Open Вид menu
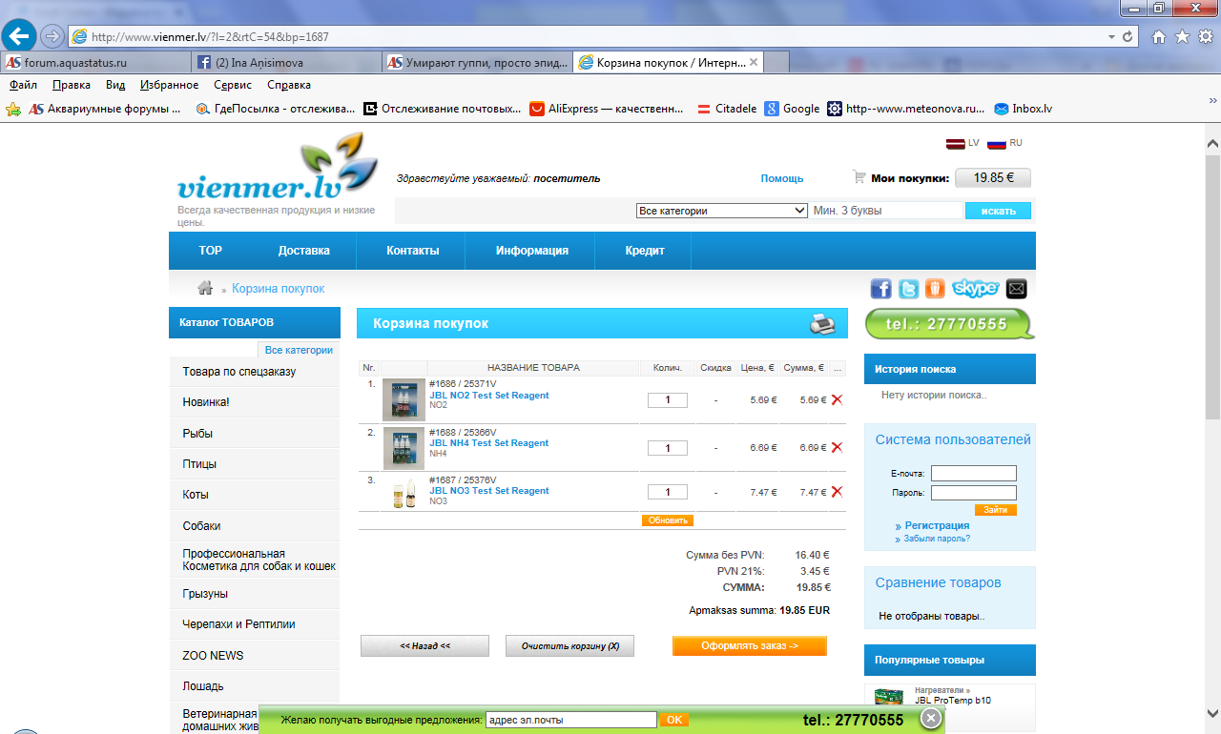Image resolution: width=1221 pixels, height=734 pixels. pos(115,85)
